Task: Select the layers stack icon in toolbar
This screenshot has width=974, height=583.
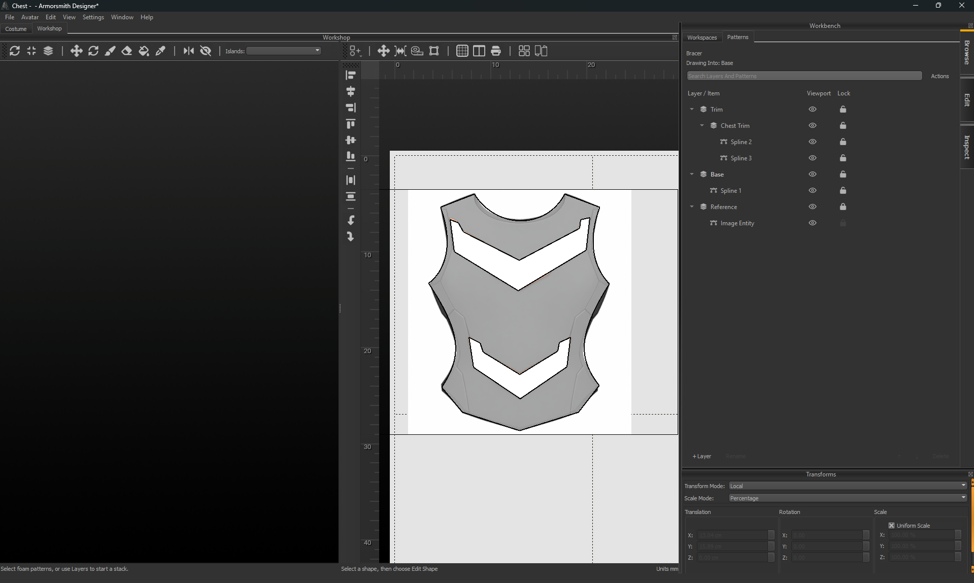Action: (x=48, y=51)
